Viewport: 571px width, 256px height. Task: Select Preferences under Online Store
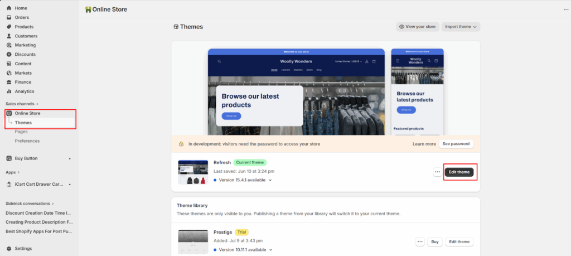click(x=27, y=141)
